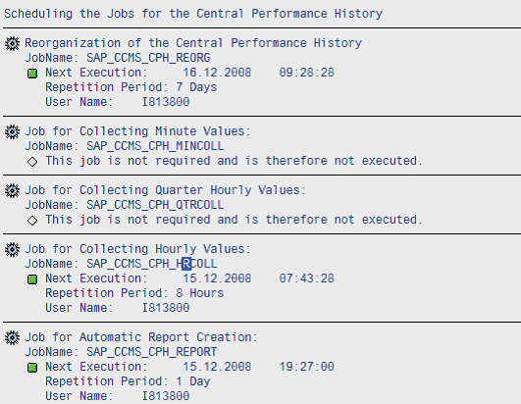521x404 pixels.
Task: Click the 'Repetition Period: 8 Hours' line
Action: (134, 293)
